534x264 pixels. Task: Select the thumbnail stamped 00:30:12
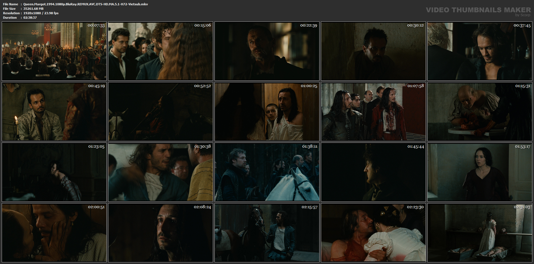pyautogui.click(x=373, y=51)
